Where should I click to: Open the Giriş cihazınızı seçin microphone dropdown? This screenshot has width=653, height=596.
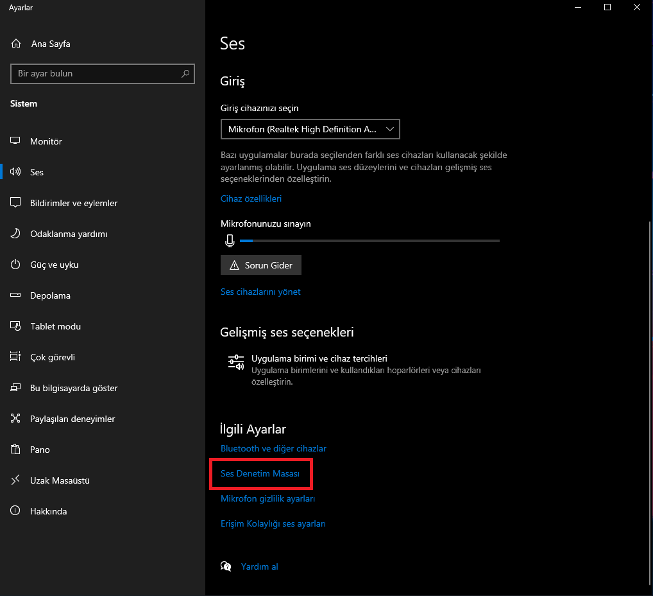[310, 129]
